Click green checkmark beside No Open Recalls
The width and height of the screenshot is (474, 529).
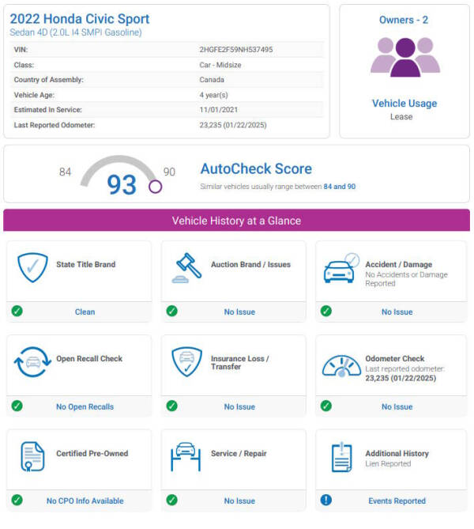[x=17, y=406]
